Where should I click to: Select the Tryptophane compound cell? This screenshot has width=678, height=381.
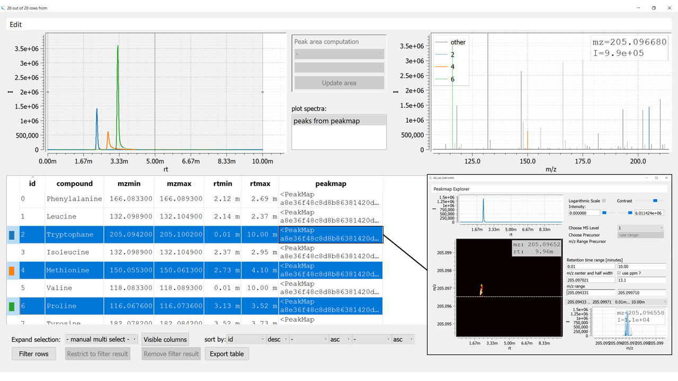[x=75, y=234]
